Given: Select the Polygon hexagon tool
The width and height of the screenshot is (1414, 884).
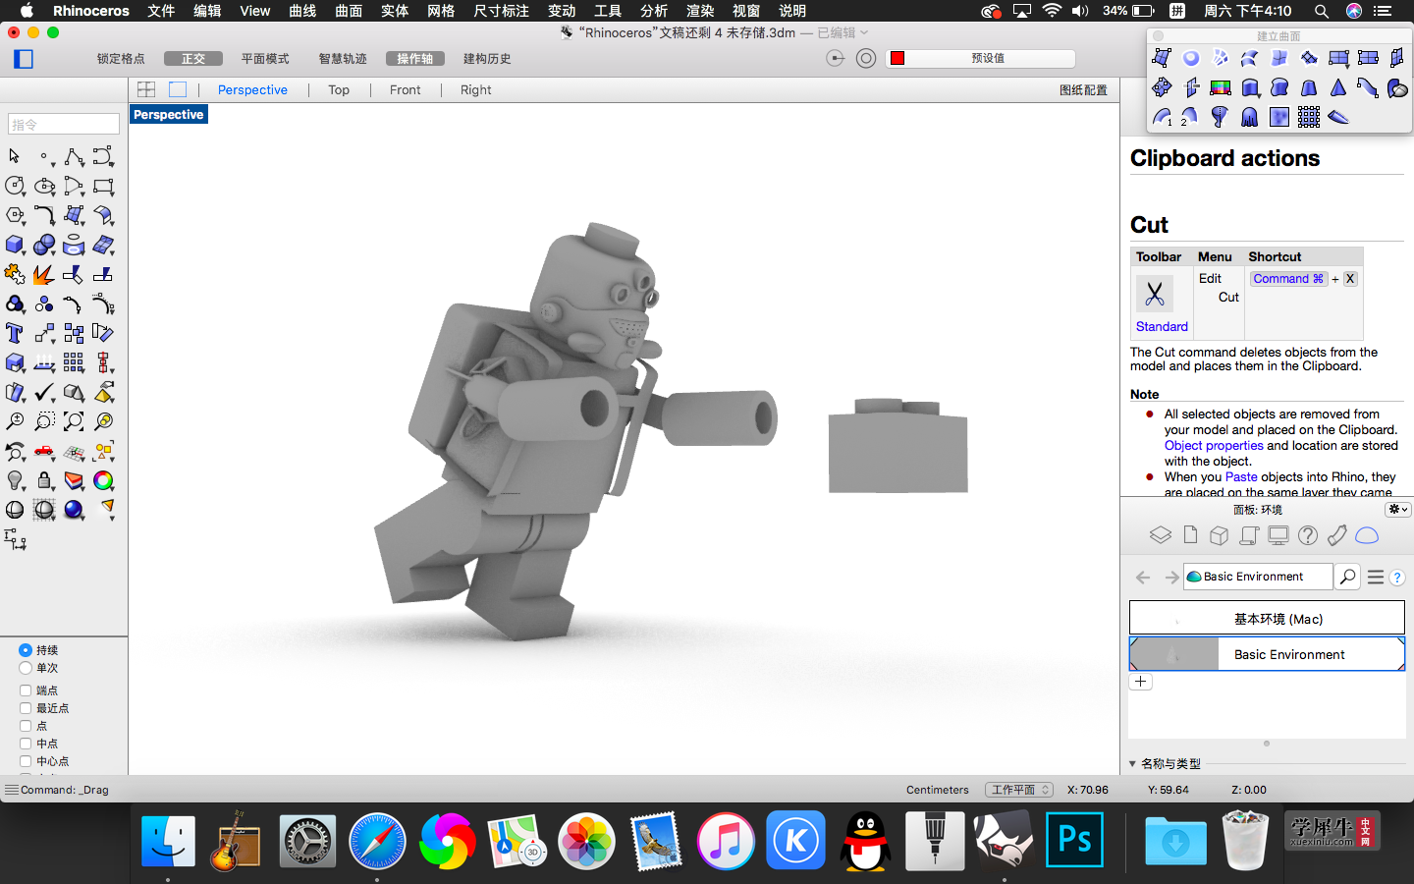Looking at the screenshot, I should coord(15,215).
